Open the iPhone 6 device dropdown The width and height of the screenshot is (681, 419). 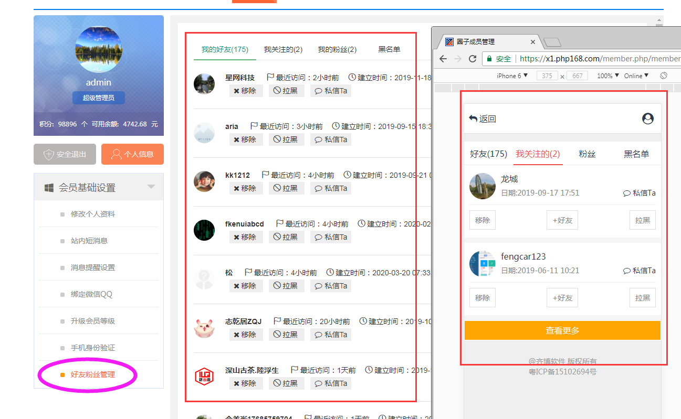pyautogui.click(x=512, y=76)
